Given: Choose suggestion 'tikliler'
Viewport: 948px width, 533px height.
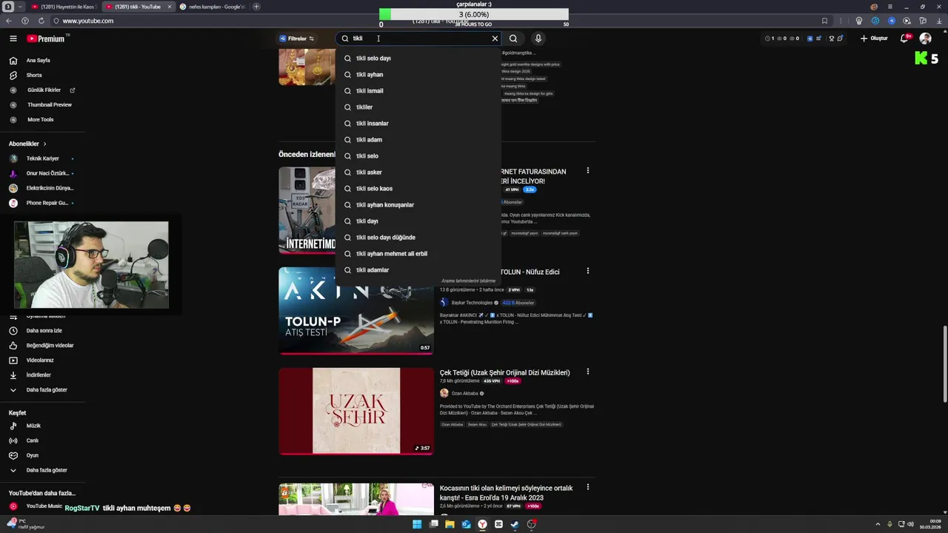Looking at the screenshot, I should tap(418, 107).
